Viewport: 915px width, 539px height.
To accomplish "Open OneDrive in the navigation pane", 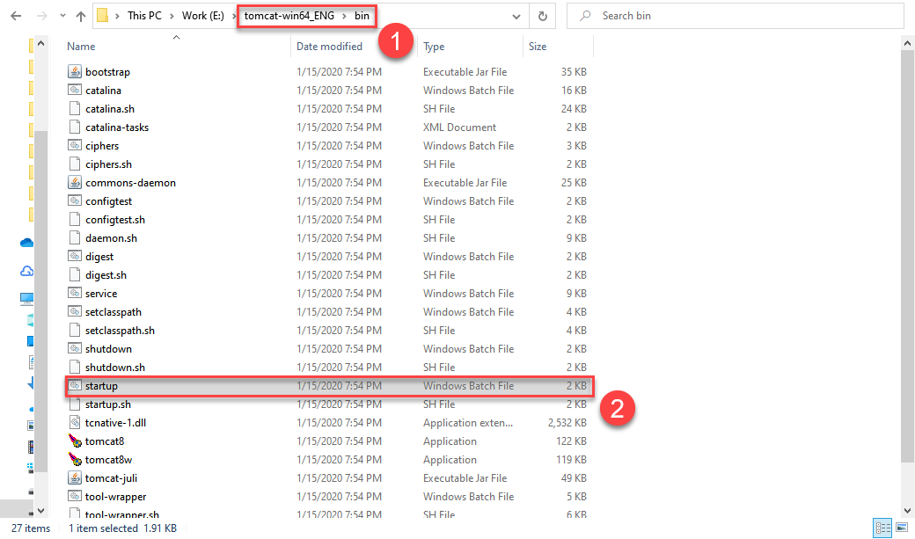I will (26, 242).
